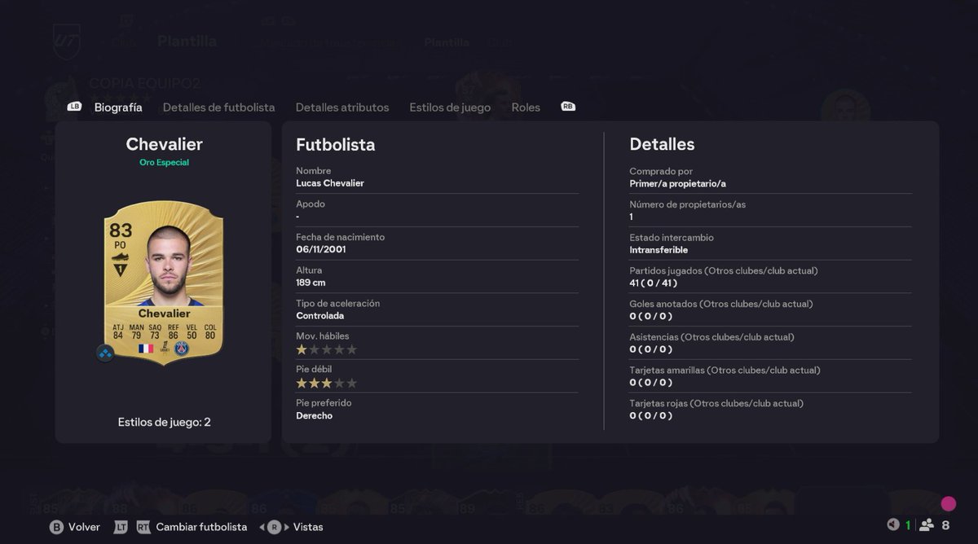This screenshot has height=544, width=978.
Task: Click the green counter arrow icon
Action: 893,525
